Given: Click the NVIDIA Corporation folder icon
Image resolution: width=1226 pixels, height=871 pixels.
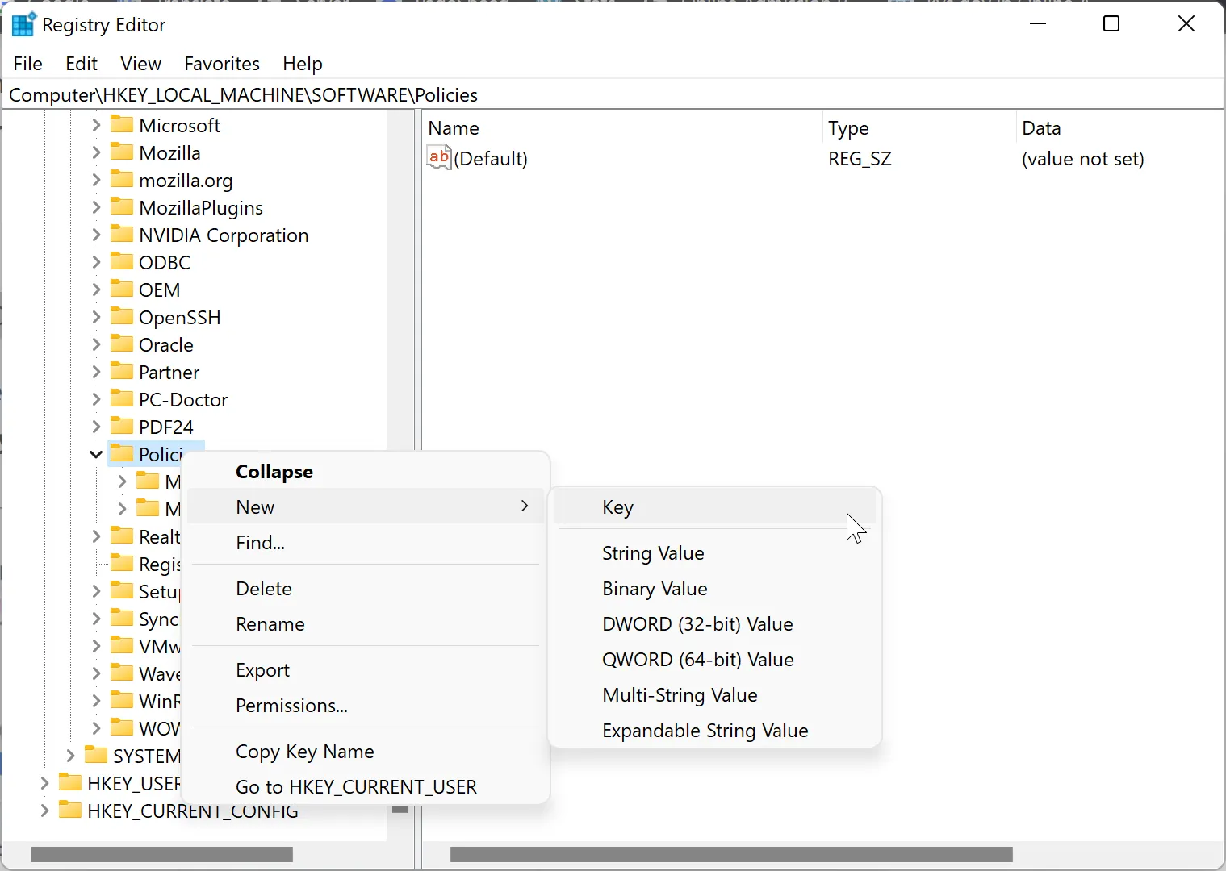Looking at the screenshot, I should click(122, 235).
